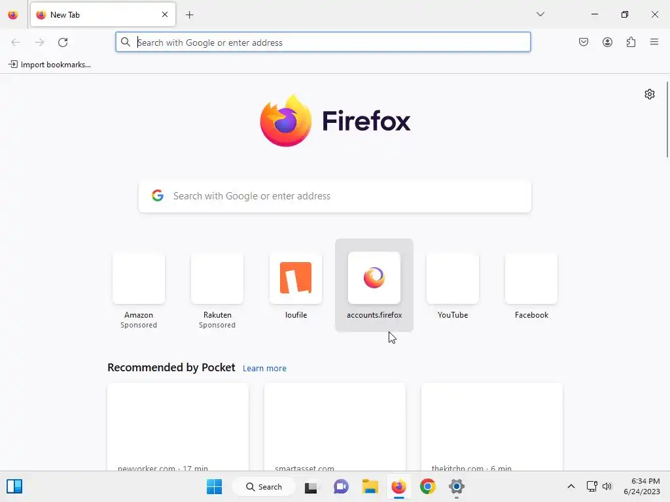Save page to Pocket icon
Image resolution: width=670 pixels, height=502 pixels.
(583, 42)
